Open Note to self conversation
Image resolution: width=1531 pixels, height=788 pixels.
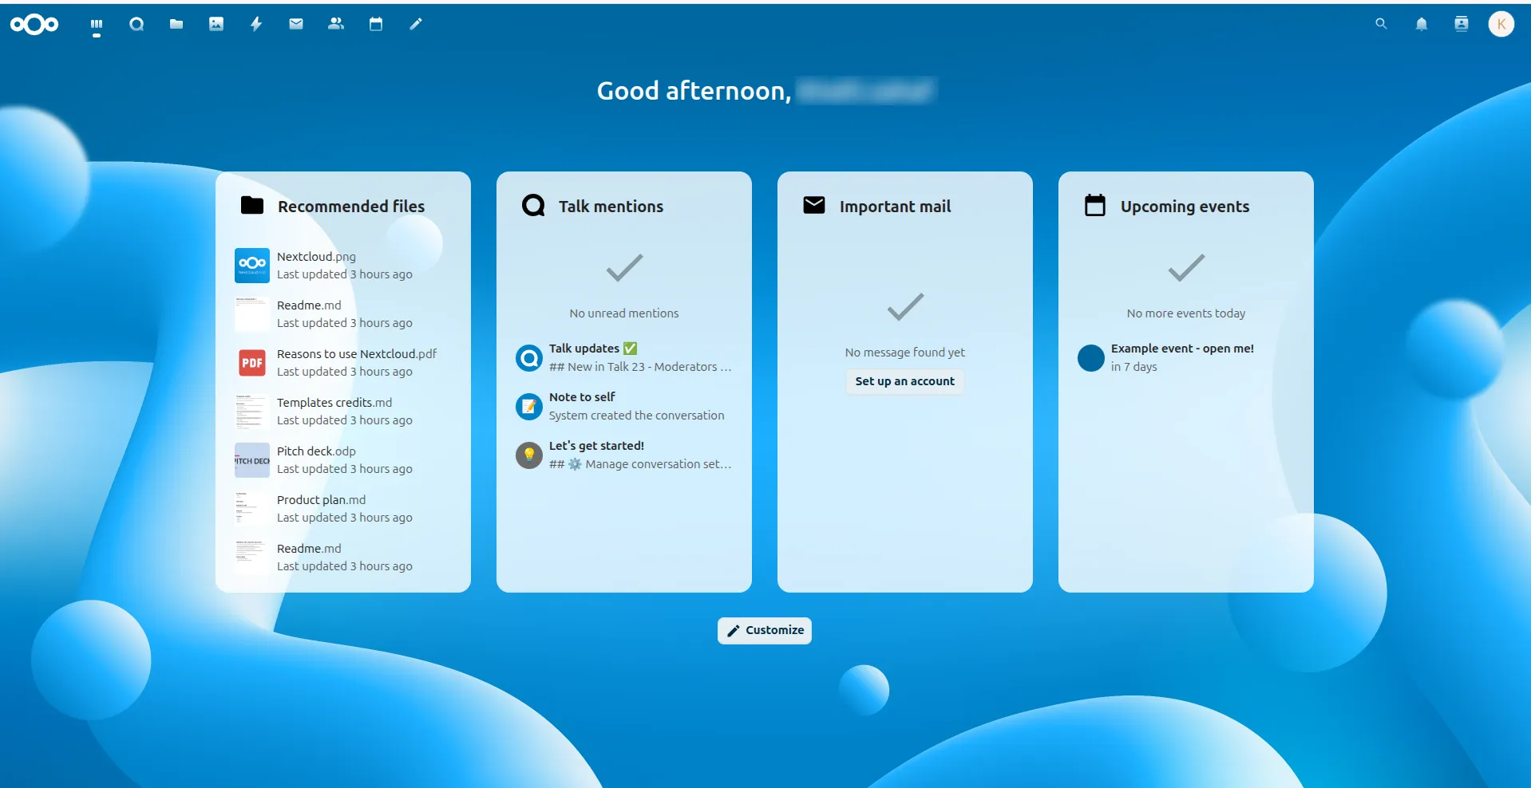tap(624, 406)
